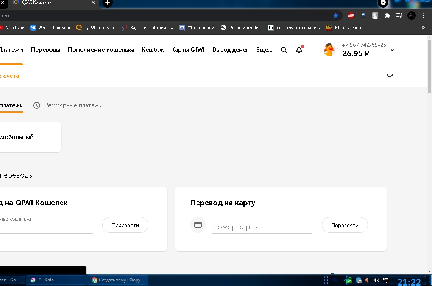Open Пополнение кошелька menu item
This screenshot has height=286, width=432.
pyautogui.click(x=101, y=50)
